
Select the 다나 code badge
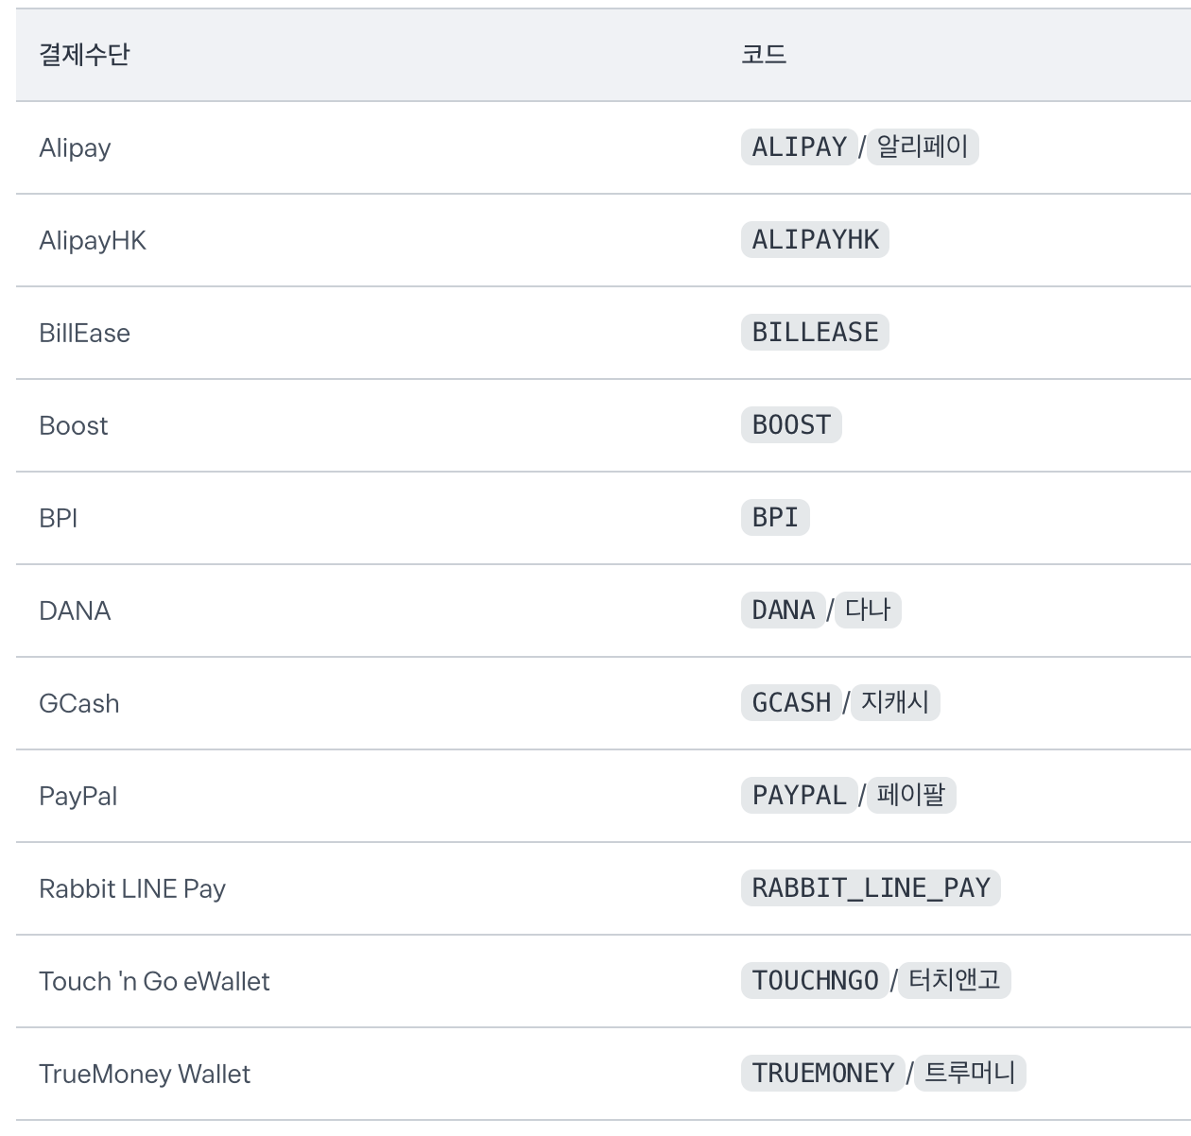point(868,611)
